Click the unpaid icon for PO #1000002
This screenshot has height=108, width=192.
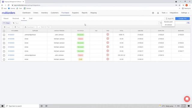[x=108, y=55]
